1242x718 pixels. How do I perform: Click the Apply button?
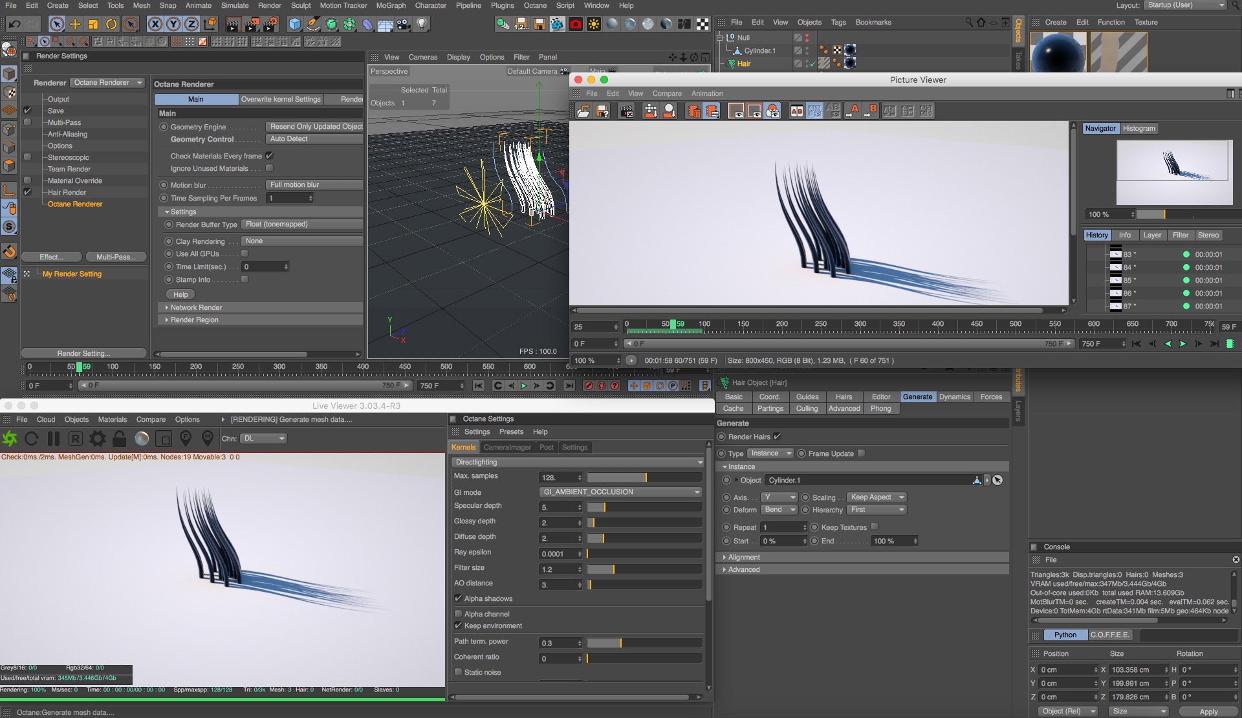pyautogui.click(x=1208, y=712)
